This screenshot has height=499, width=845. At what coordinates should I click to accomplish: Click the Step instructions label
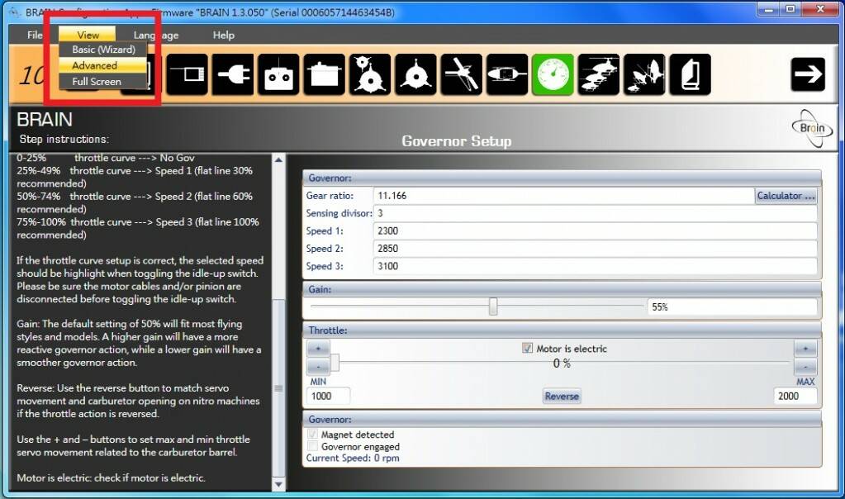click(64, 139)
